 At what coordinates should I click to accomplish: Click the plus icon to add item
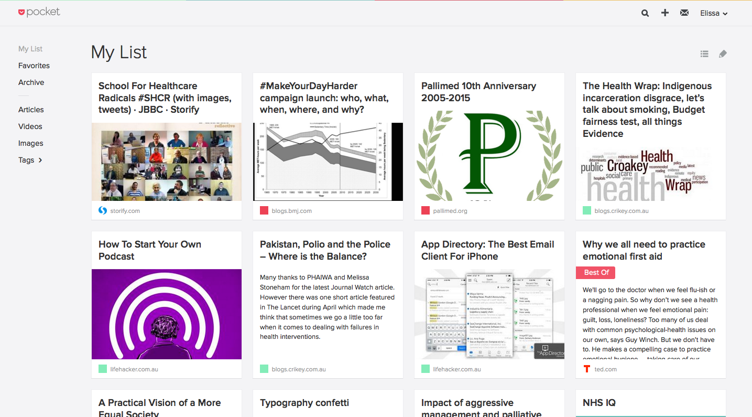pos(664,13)
